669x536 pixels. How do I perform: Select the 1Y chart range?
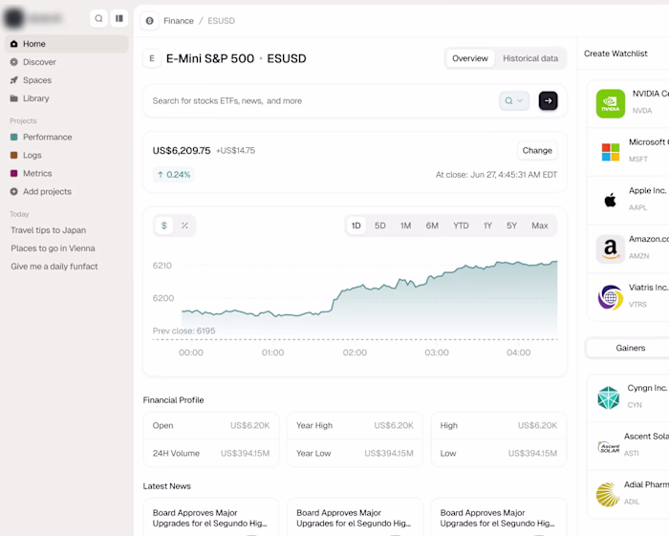(487, 225)
